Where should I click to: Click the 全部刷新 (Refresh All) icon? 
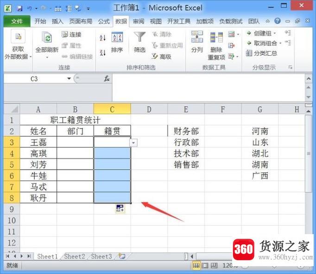point(47,38)
